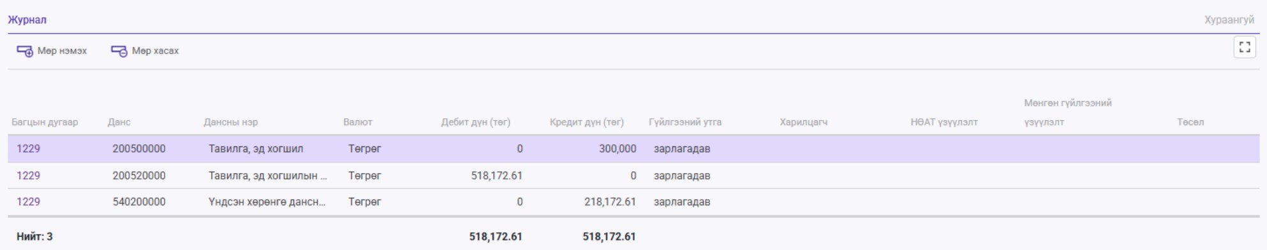Click the Кредит дүн (төг) column header

tap(586, 122)
